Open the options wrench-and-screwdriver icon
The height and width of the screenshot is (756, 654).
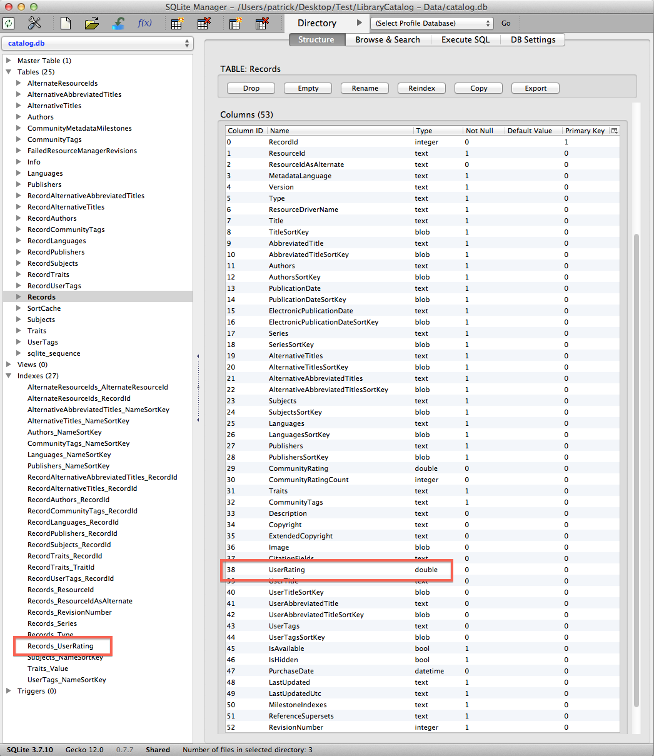[34, 24]
